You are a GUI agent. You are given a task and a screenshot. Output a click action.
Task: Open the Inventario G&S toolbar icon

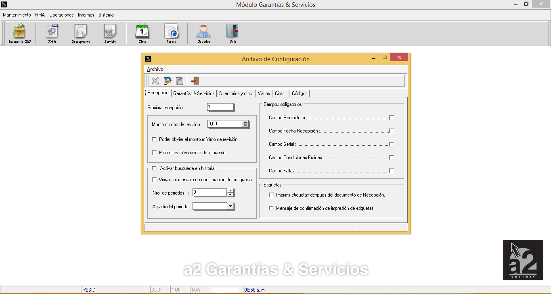tap(19, 32)
